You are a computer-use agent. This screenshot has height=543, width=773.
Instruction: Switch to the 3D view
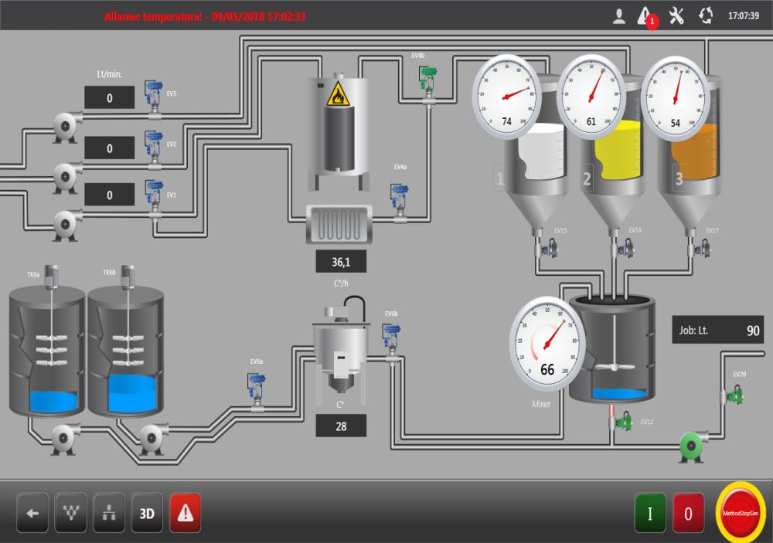[x=147, y=513]
